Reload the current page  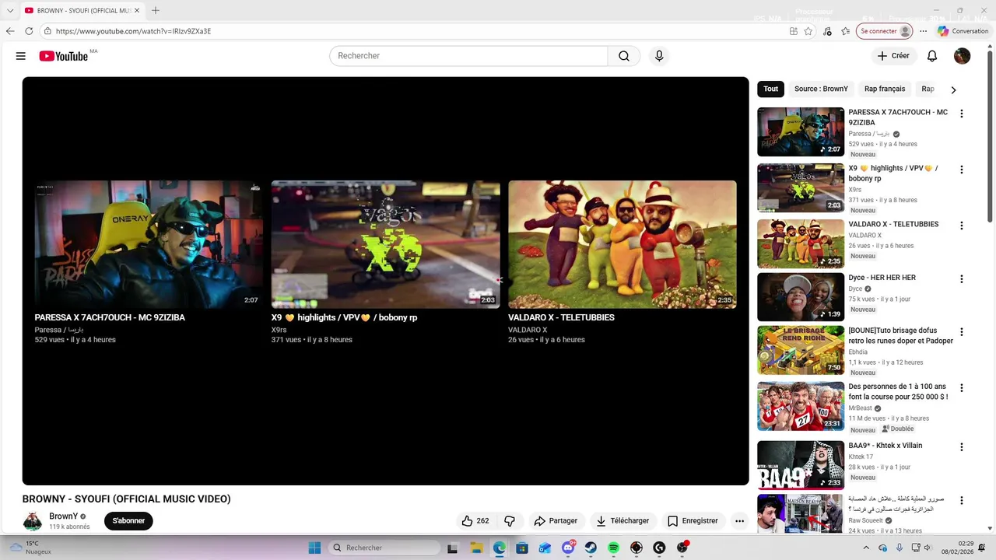tap(29, 31)
